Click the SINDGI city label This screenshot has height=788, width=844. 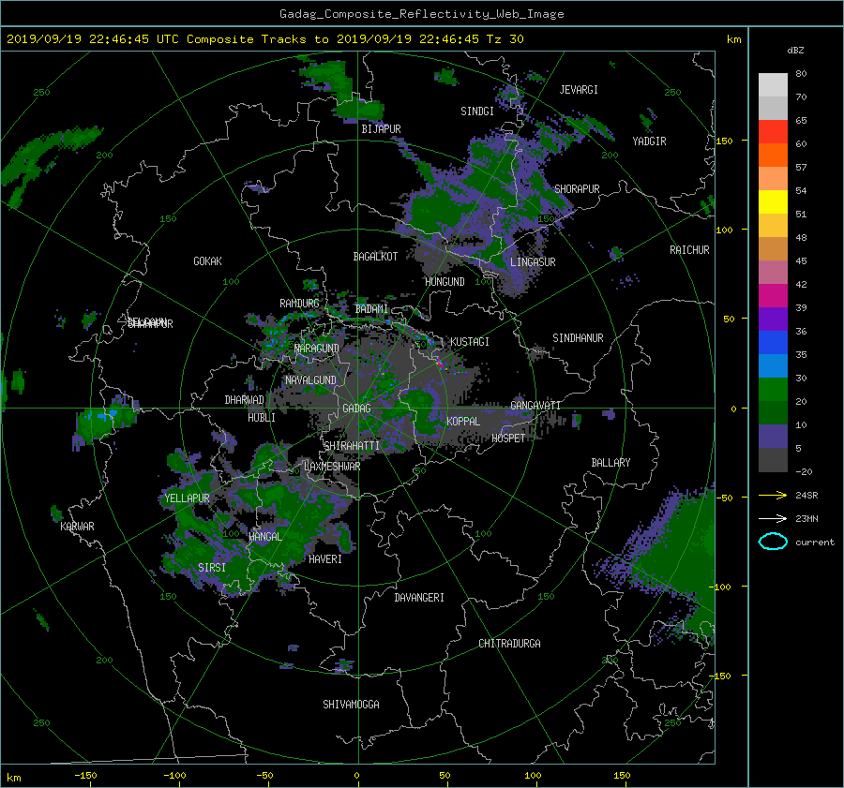pos(477,112)
